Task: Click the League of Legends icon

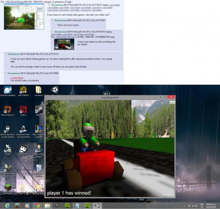Action: click(39, 131)
